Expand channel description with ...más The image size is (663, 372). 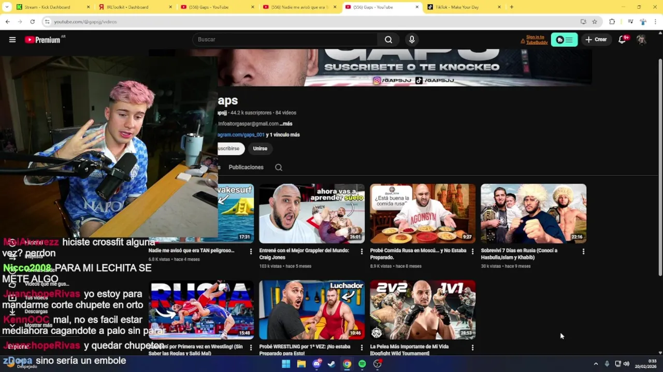pyautogui.click(x=286, y=124)
